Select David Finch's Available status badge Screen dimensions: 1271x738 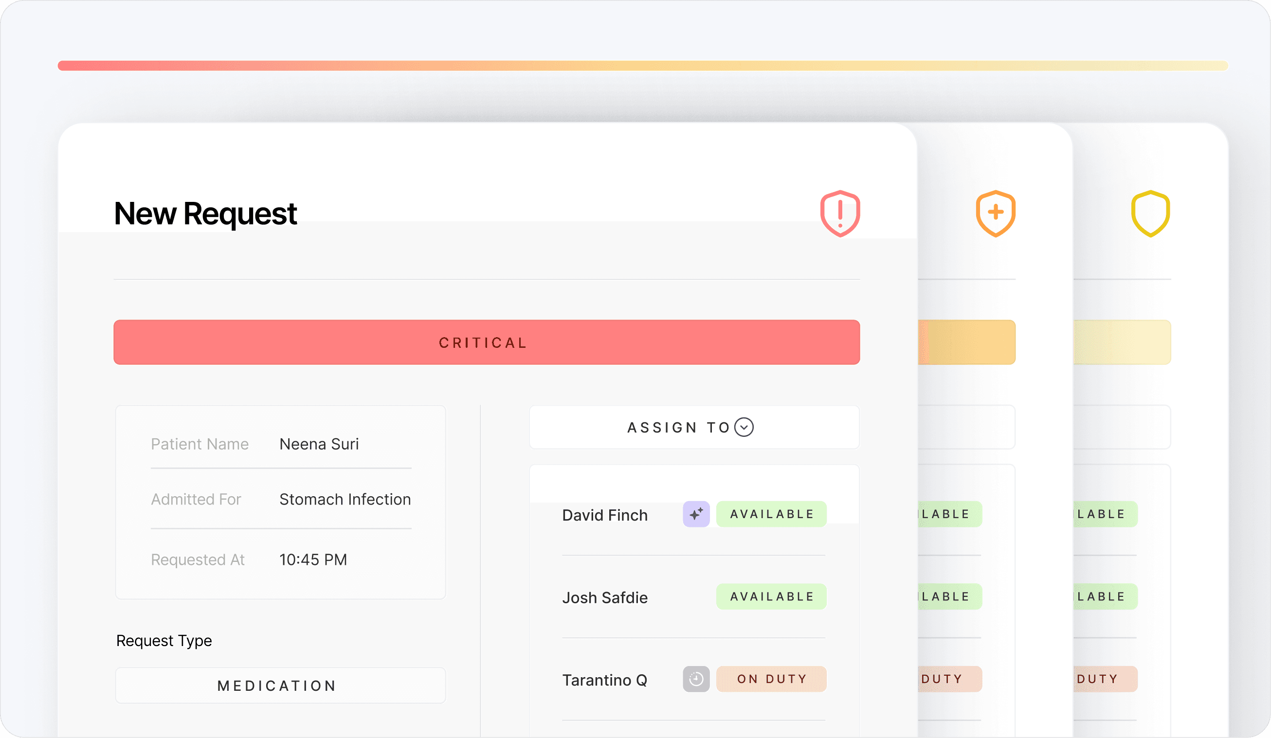(771, 514)
